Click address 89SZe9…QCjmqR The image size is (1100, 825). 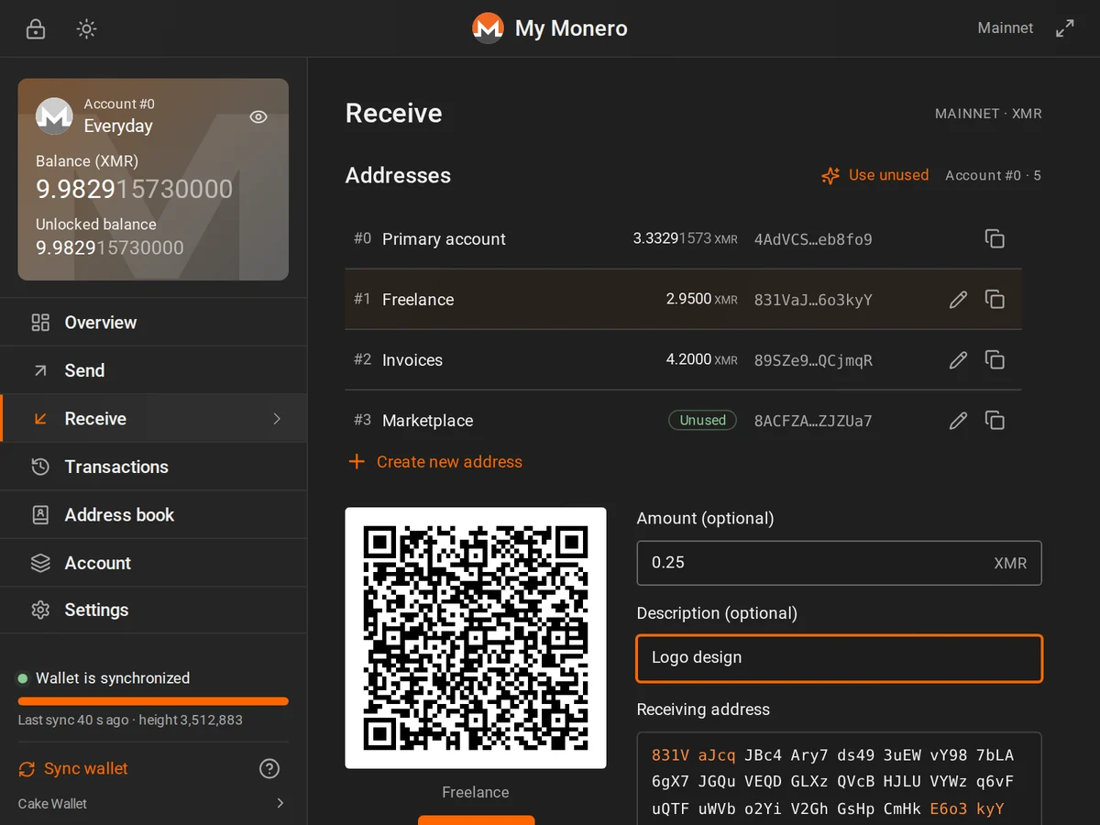coord(813,360)
